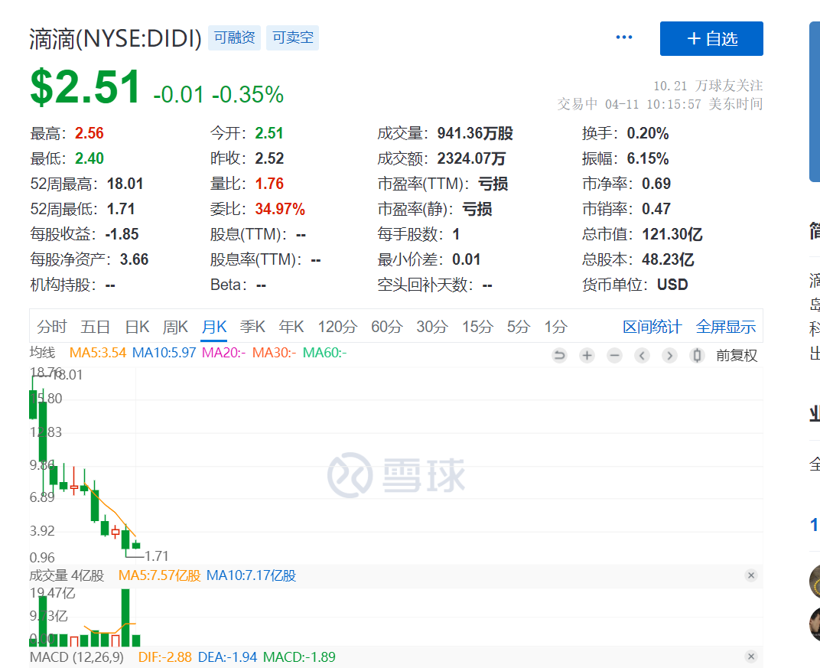Click the tallest volume bar
Viewport: 820px width, 668px height.
click(125, 617)
